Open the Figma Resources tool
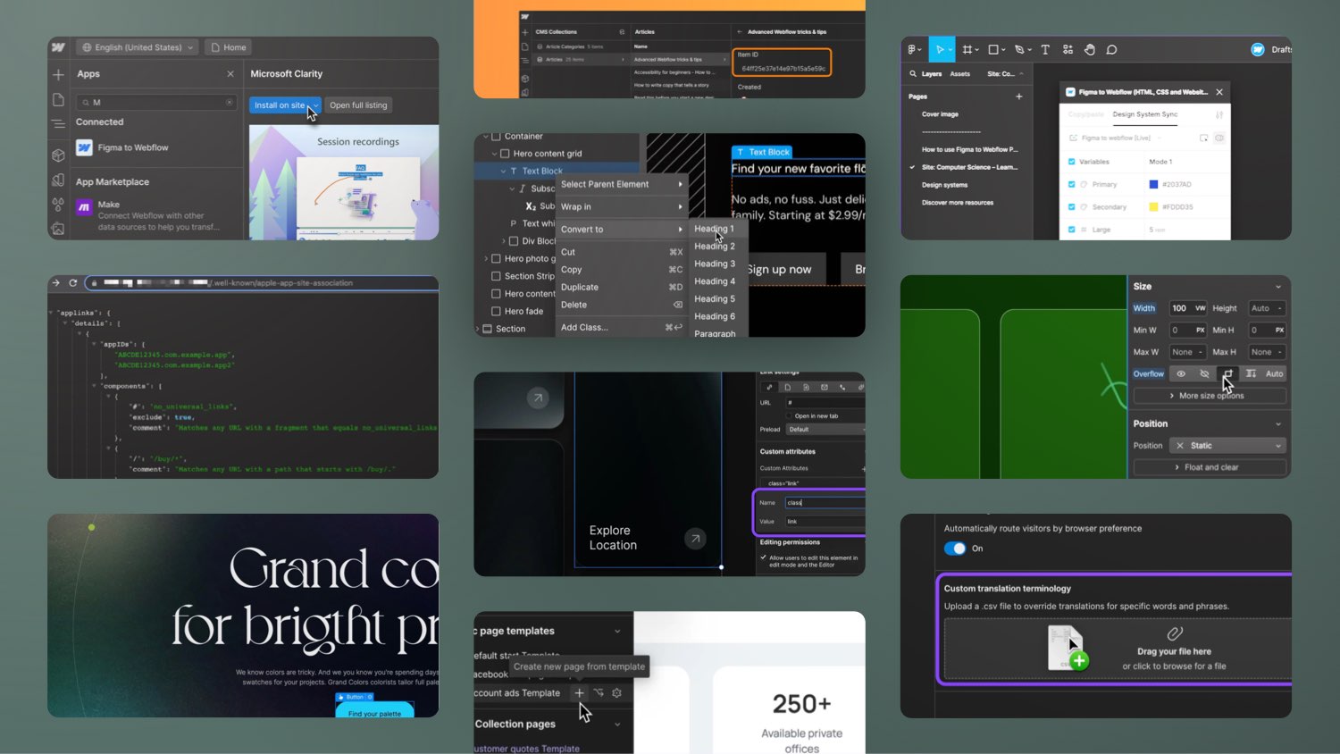Image resolution: width=1340 pixels, height=754 pixels. pyautogui.click(x=1068, y=50)
